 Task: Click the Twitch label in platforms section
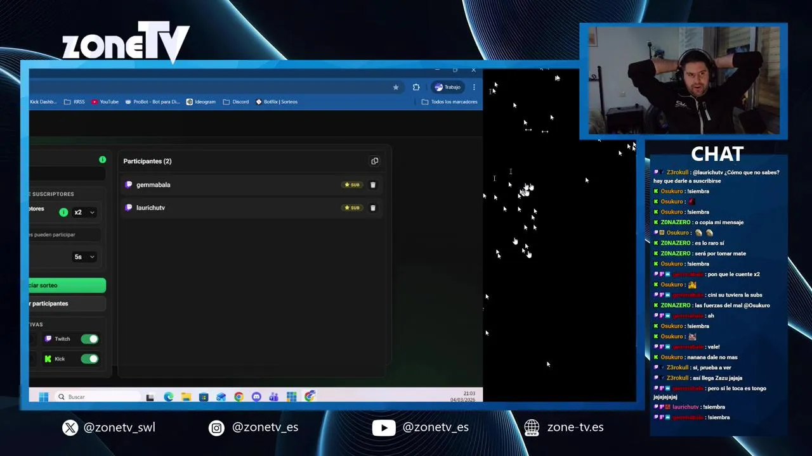click(62, 339)
